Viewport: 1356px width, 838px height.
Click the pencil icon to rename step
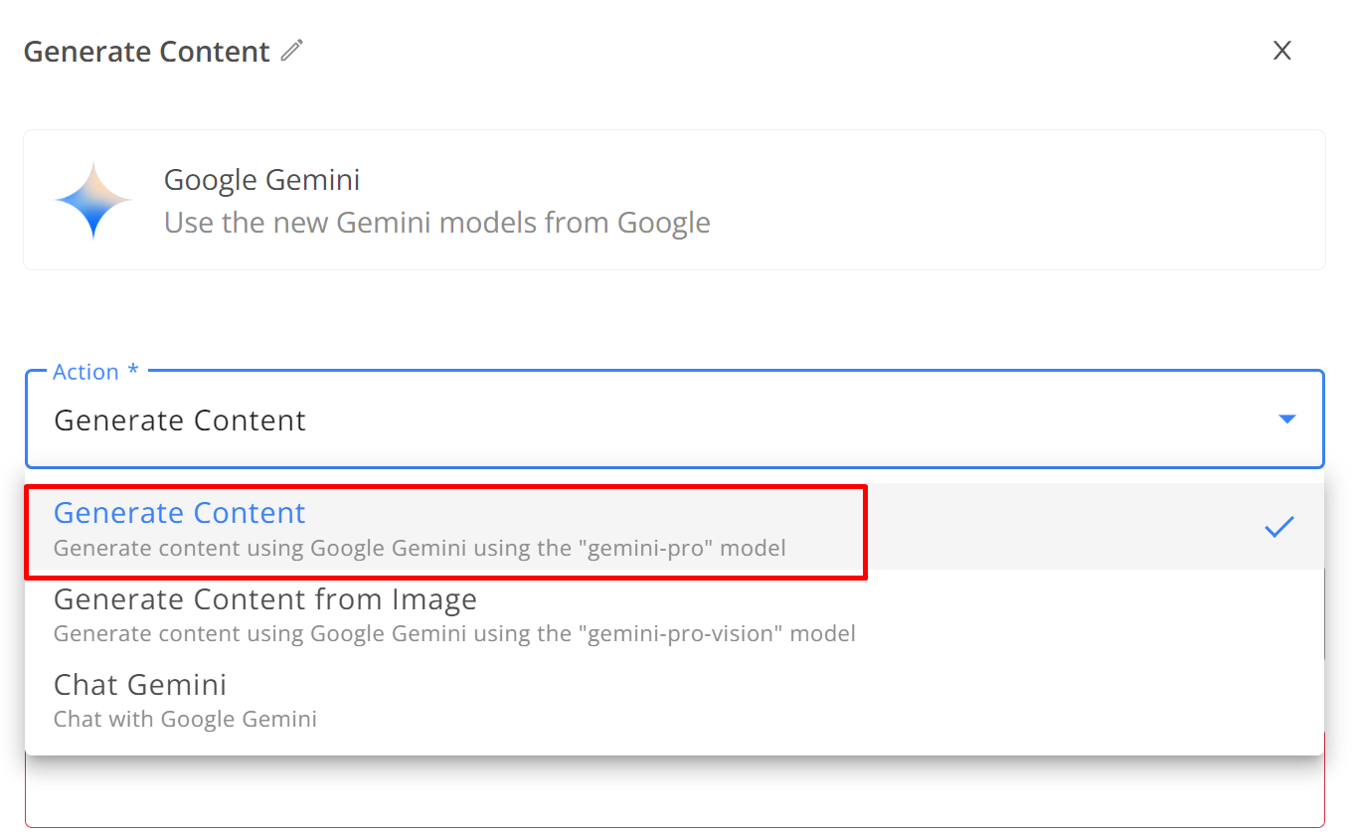[291, 51]
